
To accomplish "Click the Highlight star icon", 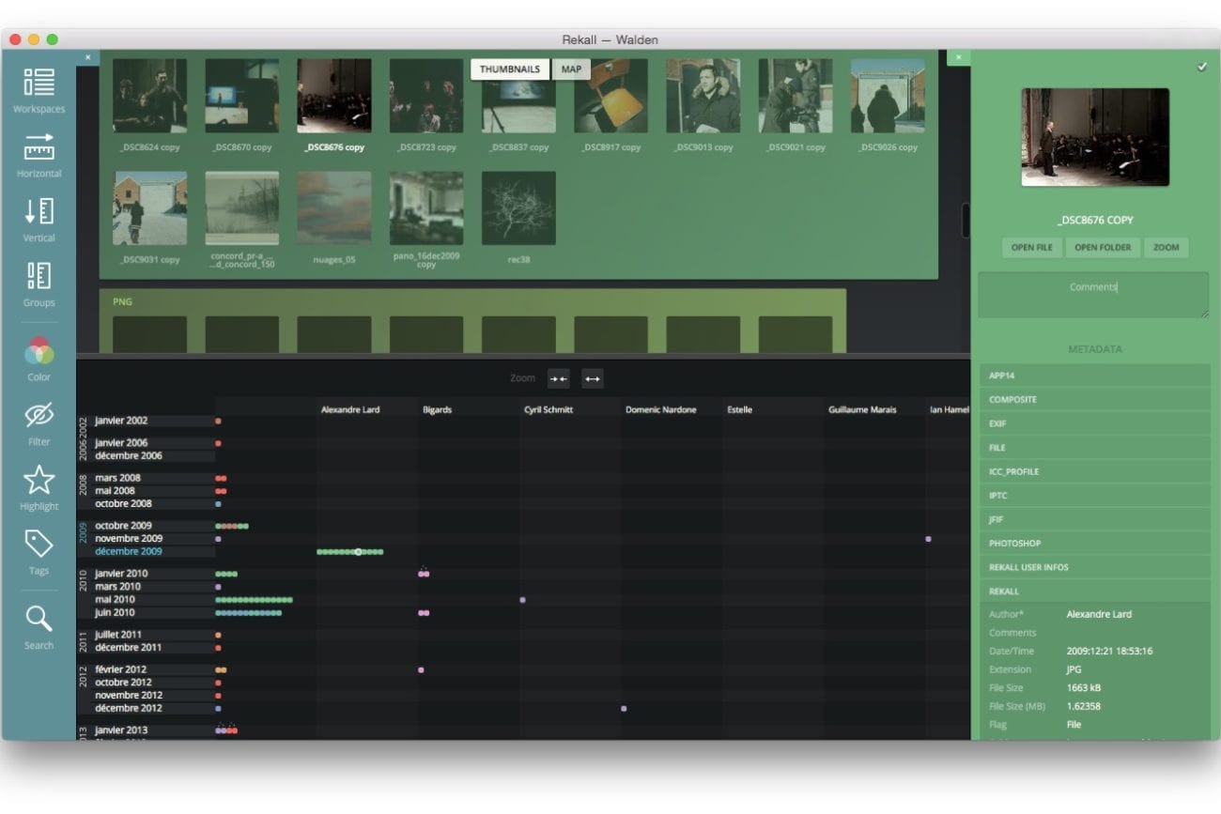I will 39,480.
